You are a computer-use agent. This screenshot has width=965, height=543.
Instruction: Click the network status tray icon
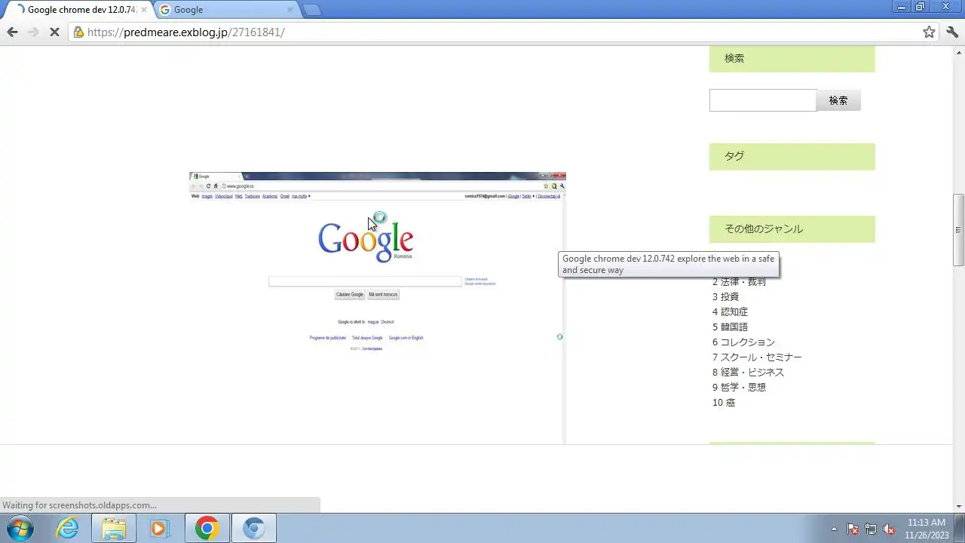click(871, 529)
